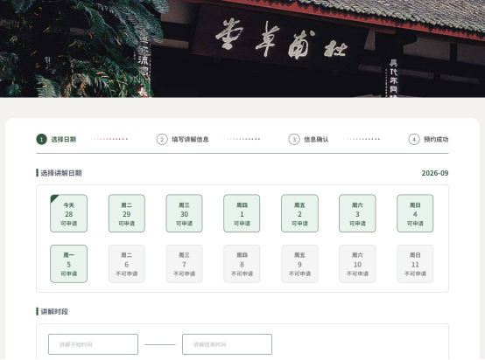Pick the 周六 3 date card
485x360 pixels.
tap(357, 213)
